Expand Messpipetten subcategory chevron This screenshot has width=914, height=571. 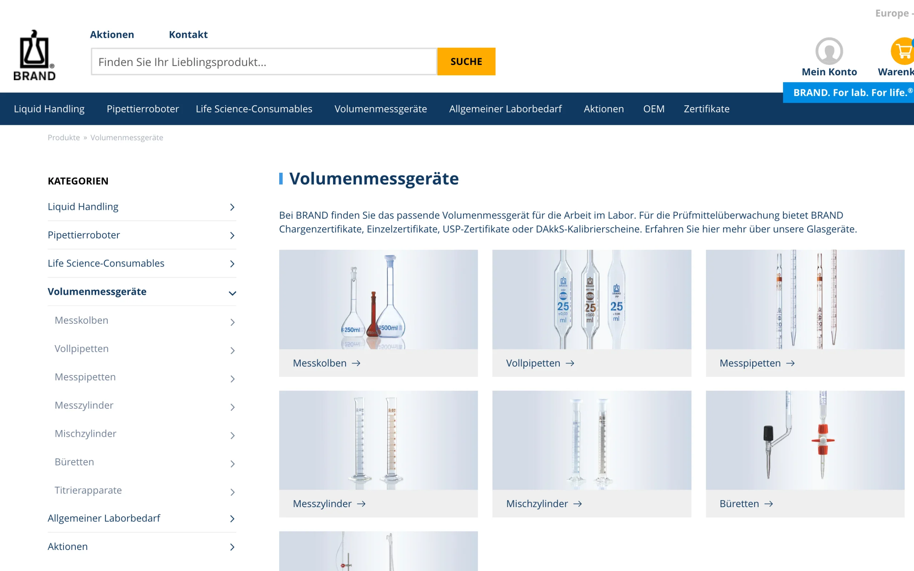tap(232, 379)
